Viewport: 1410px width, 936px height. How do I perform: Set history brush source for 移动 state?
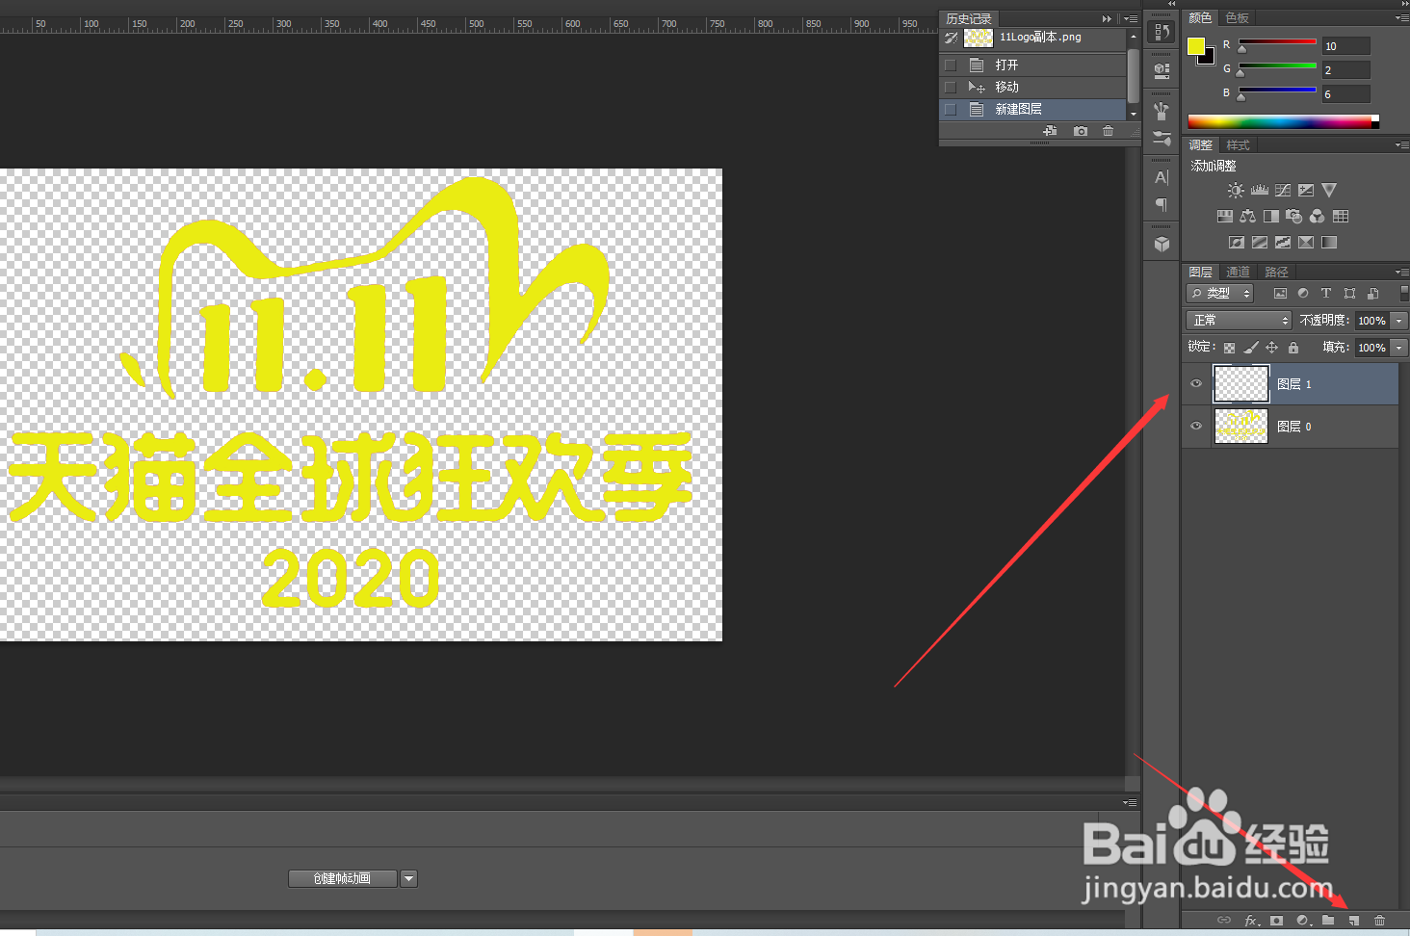[951, 88]
